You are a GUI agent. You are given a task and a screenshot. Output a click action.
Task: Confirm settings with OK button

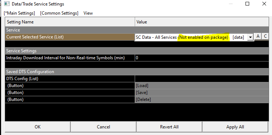point(38,127)
